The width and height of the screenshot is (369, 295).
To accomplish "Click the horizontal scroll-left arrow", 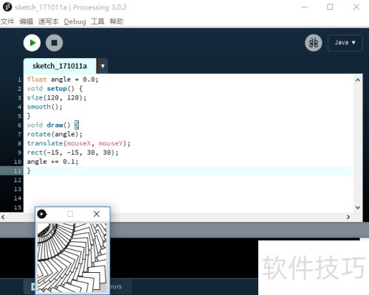I will click(3, 217).
